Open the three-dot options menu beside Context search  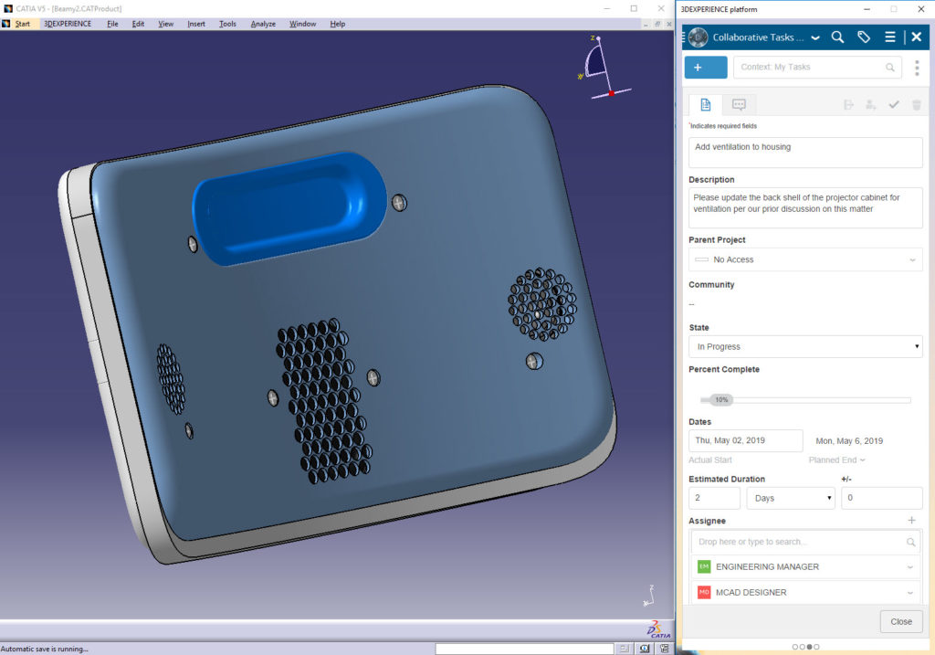click(x=917, y=68)
